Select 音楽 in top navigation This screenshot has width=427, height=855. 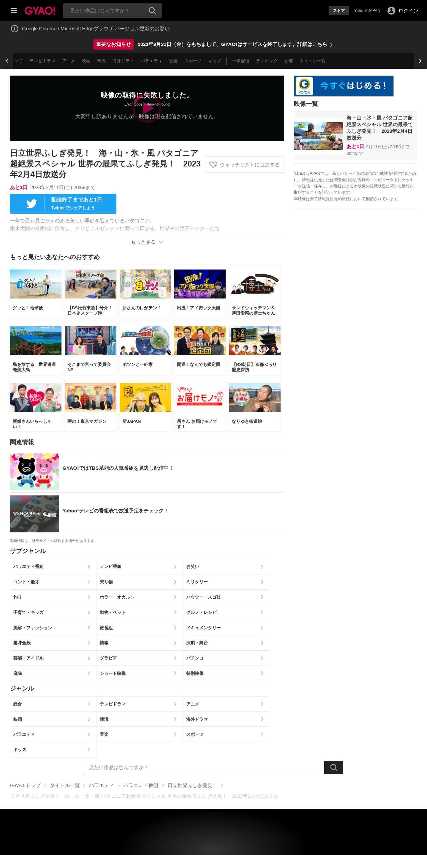pos(173,61)
